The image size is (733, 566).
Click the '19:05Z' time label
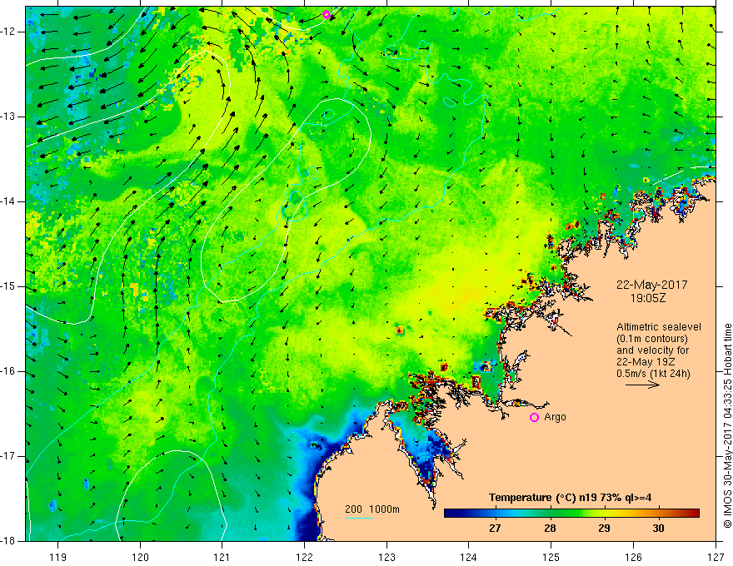(x=647, y=298)
